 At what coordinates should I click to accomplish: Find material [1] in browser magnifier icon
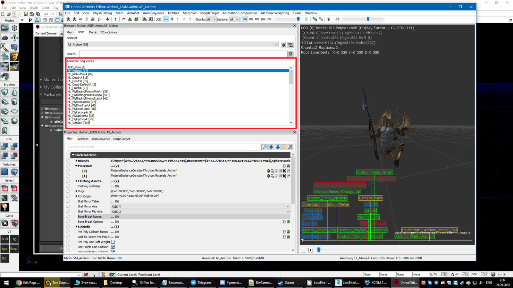(x=272, y=176)
